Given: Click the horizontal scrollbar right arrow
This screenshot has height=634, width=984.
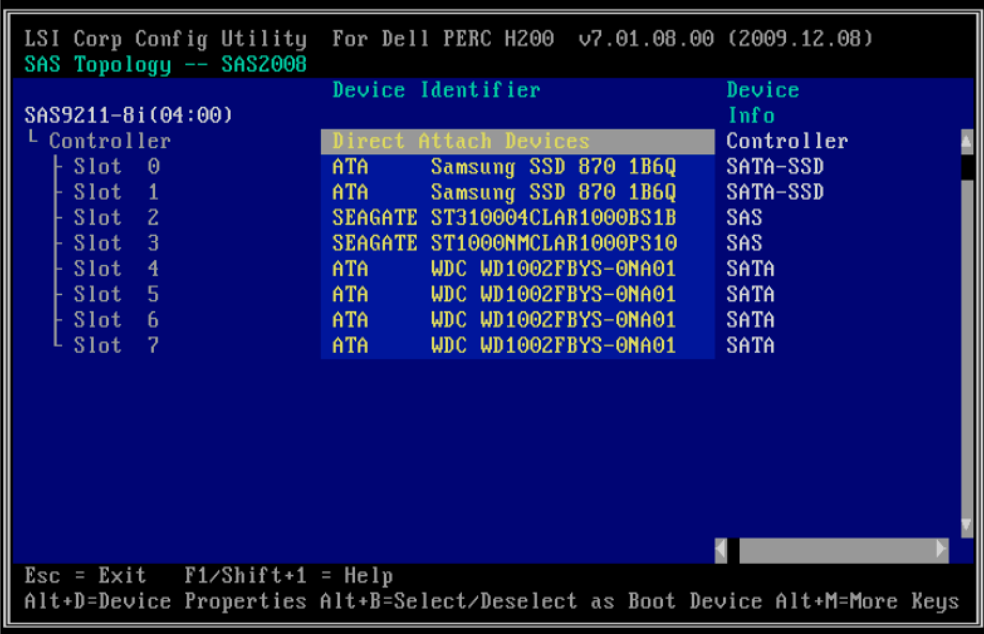Looking at the screenshot, I should [x=942, y=550].
